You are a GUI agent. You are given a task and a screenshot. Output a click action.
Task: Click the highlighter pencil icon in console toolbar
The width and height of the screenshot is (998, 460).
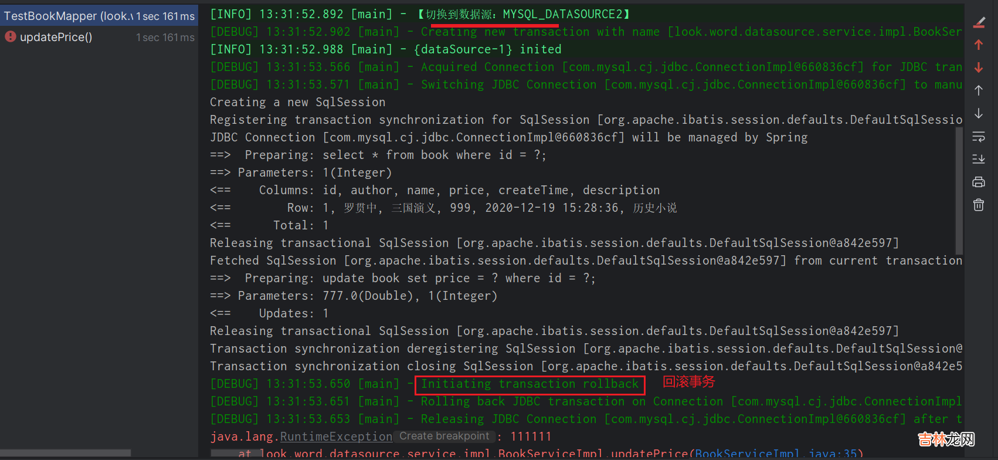pyautogui.click(x=979, y=22)
